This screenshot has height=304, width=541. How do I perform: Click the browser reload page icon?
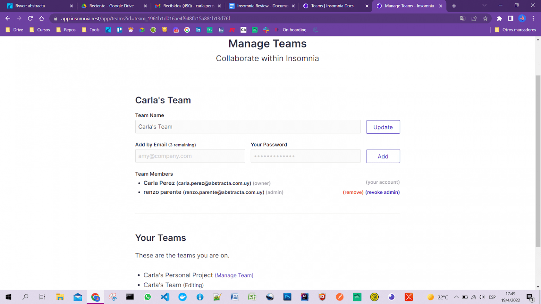[x=30, y=18]
